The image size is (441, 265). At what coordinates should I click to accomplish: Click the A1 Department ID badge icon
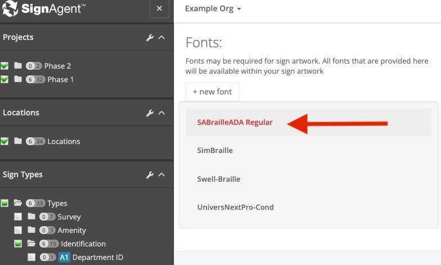pos(64,258)
